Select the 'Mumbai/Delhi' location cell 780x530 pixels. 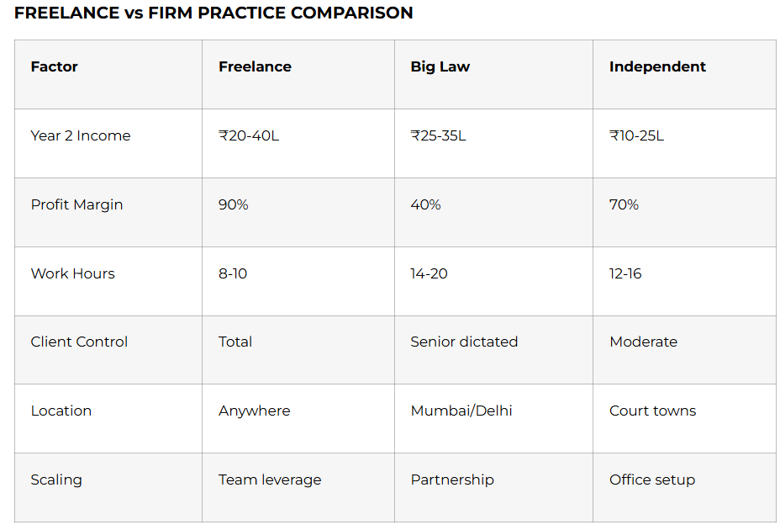tap(461, 411)
